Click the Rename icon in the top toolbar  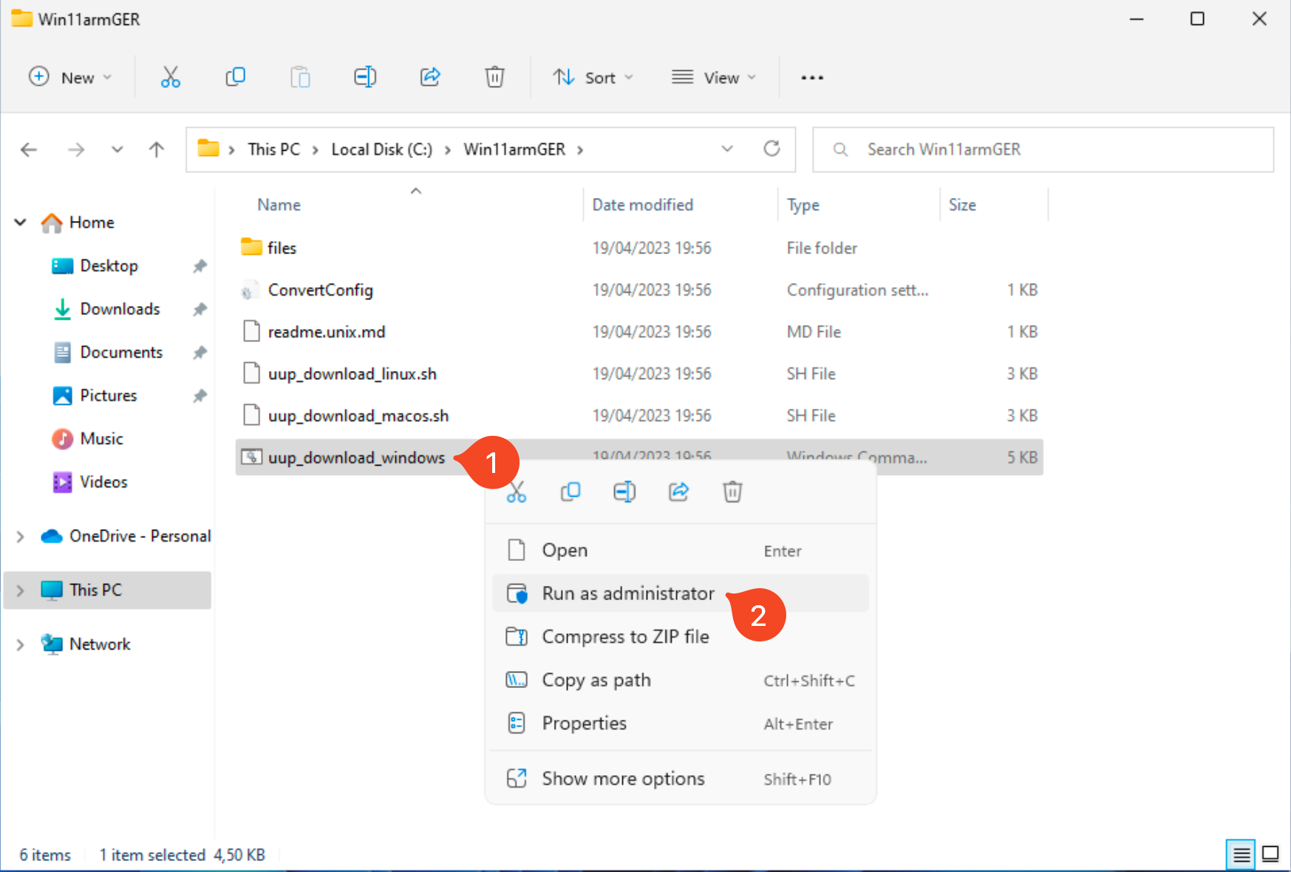[x=365, y=77]
